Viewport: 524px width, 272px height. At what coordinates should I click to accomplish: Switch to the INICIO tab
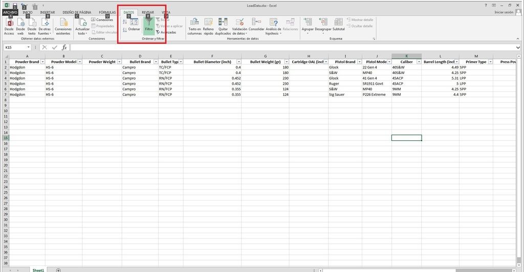pyautogui.click(x=28, y=12)
